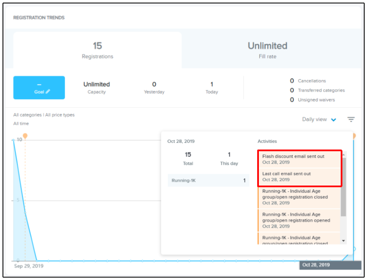The width and height of the screenshot is (368, 280).
Task: Click the 'Unsigned waivers' label
Action: (316, 100)
